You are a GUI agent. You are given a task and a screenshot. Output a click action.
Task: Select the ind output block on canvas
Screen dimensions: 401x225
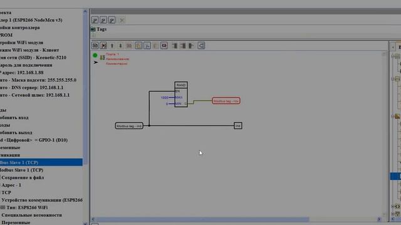coord(238,126)
